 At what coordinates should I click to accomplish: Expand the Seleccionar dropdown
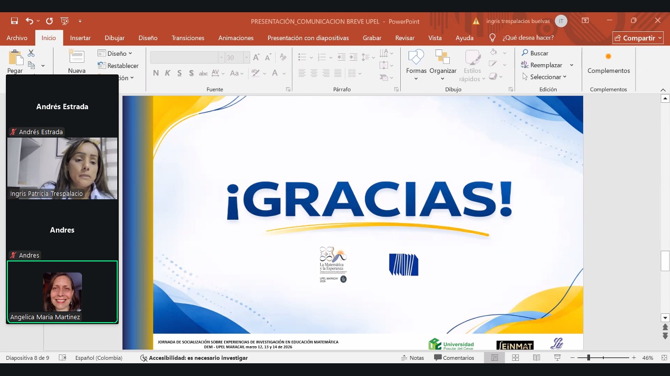coord(545,77)
